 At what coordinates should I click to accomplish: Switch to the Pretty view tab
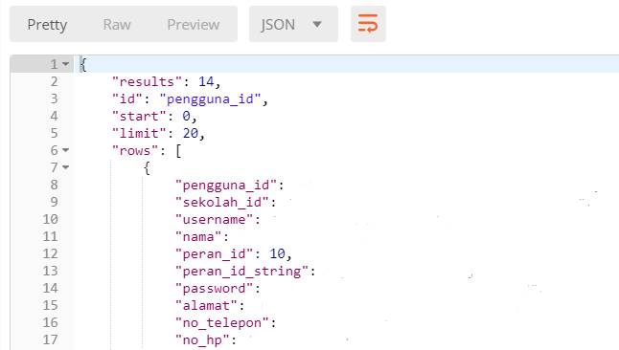click(47, 25)
